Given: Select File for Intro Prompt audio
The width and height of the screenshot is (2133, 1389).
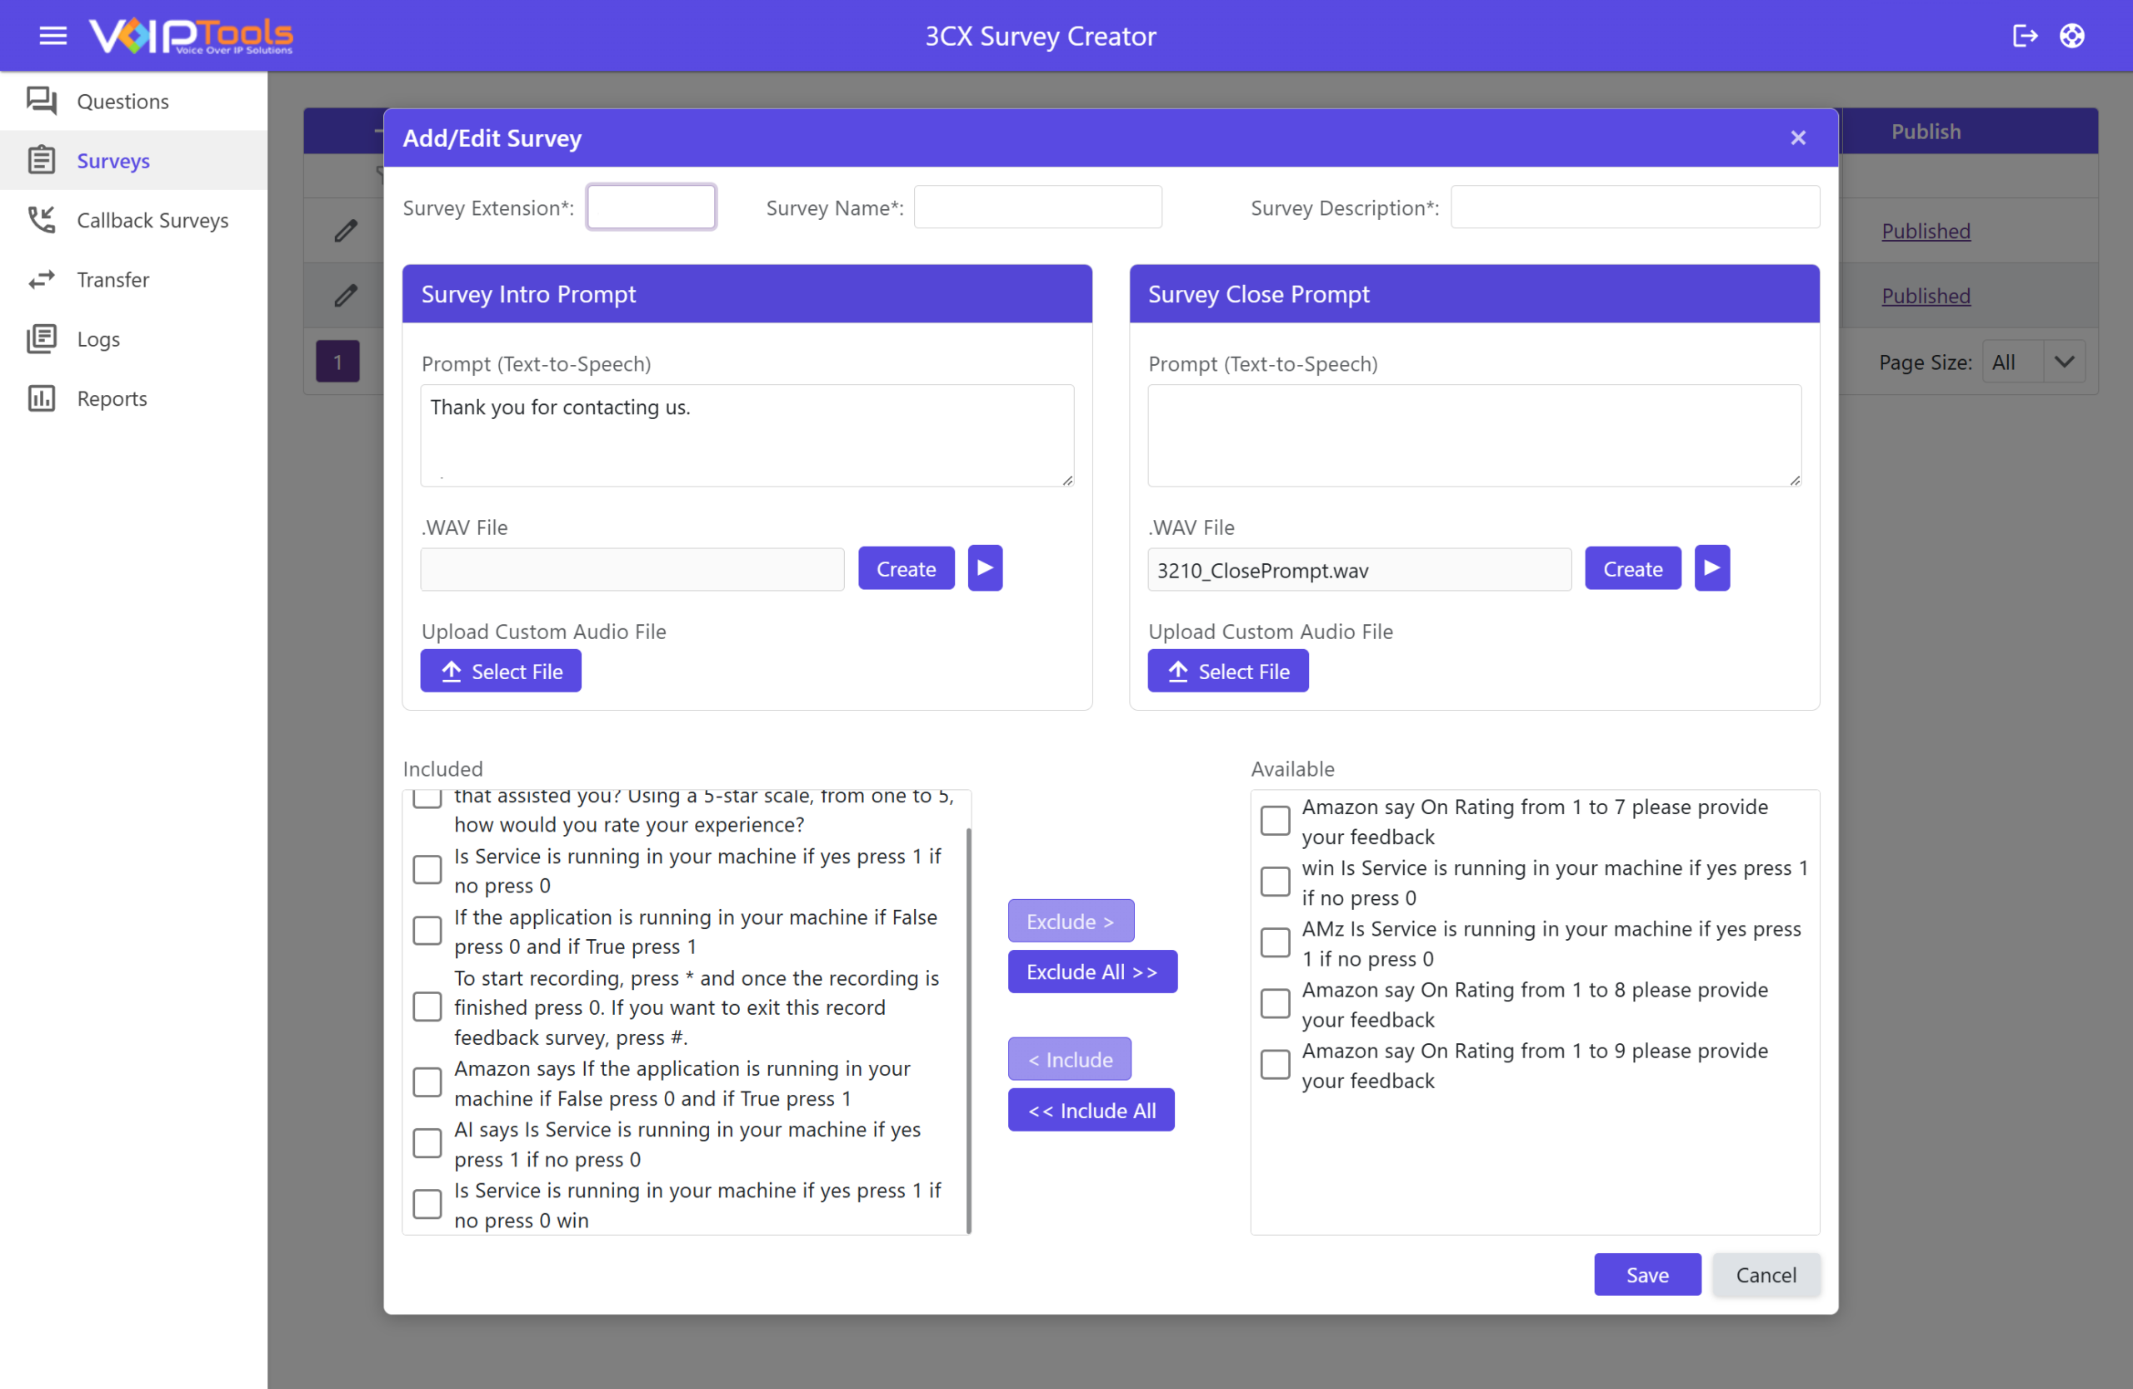Looking at the screenshot, I should pos(501,672).
